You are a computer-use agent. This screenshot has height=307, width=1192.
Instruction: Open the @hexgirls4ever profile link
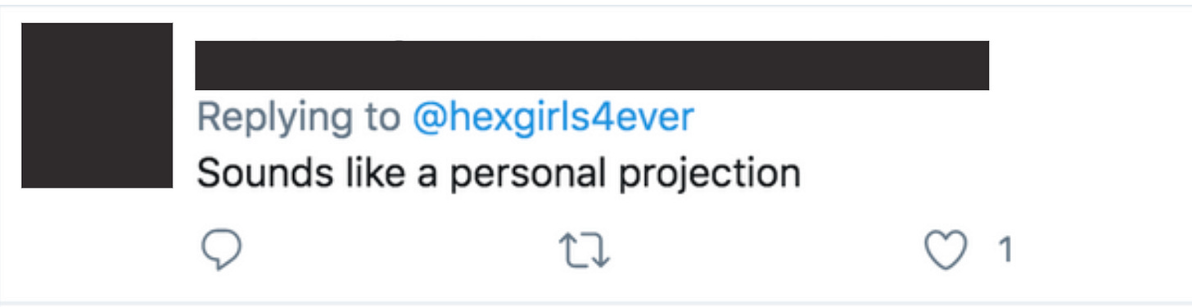click(x=553, y=118)
